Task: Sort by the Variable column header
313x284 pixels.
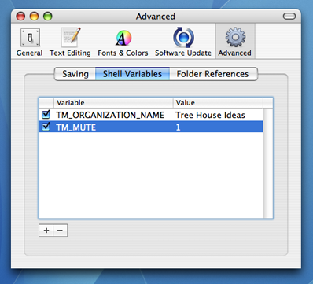Action: click(113, 103)
